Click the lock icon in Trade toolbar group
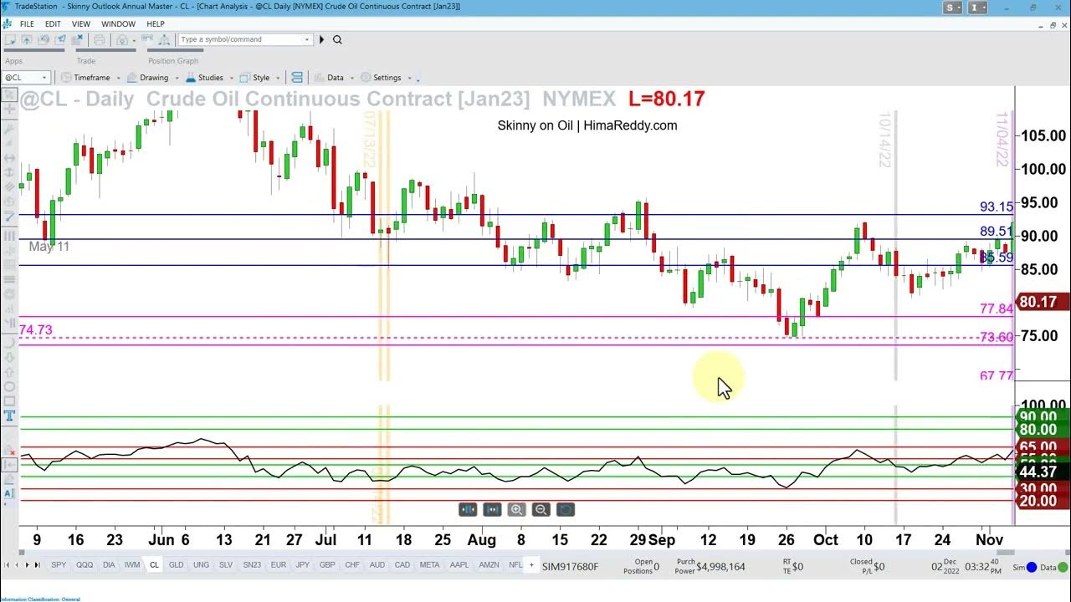 pyautogui.click(x=123, y=39)
